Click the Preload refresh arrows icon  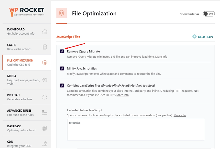tap(45, 97)
